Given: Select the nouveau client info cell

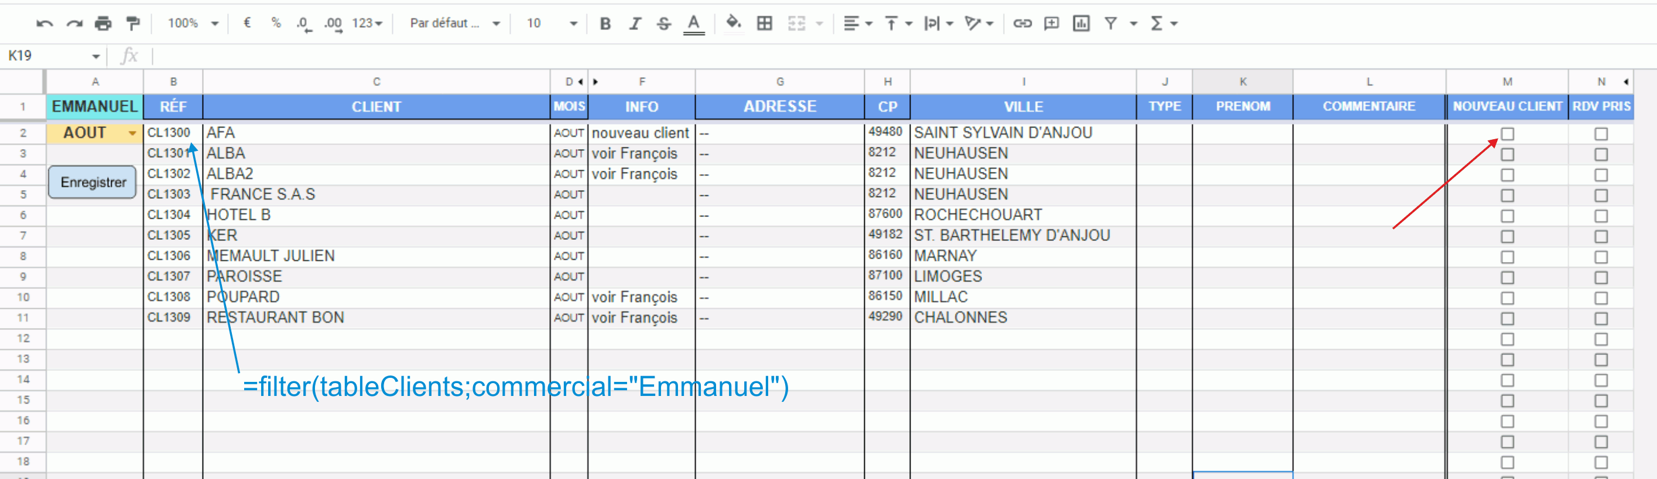Looking at the screenshot, I should pyautogui.click(x=641, y=133).
